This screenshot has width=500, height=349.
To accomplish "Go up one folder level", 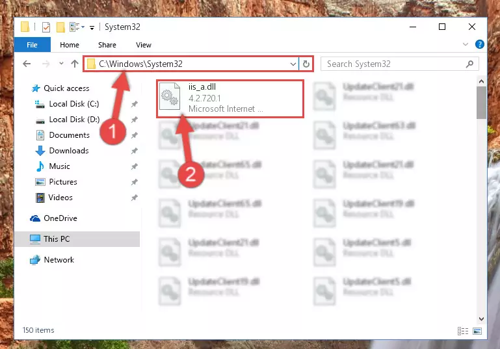I will [75, 64].
